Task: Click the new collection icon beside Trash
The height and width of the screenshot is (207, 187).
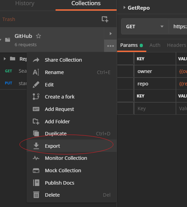Action: (x=105, y=19)
